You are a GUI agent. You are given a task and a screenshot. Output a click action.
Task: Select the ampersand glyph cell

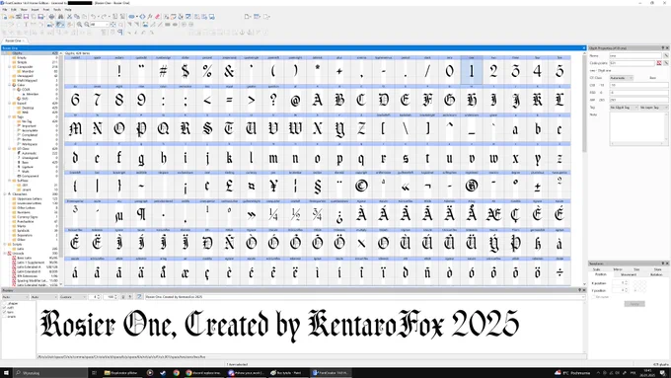229,71
